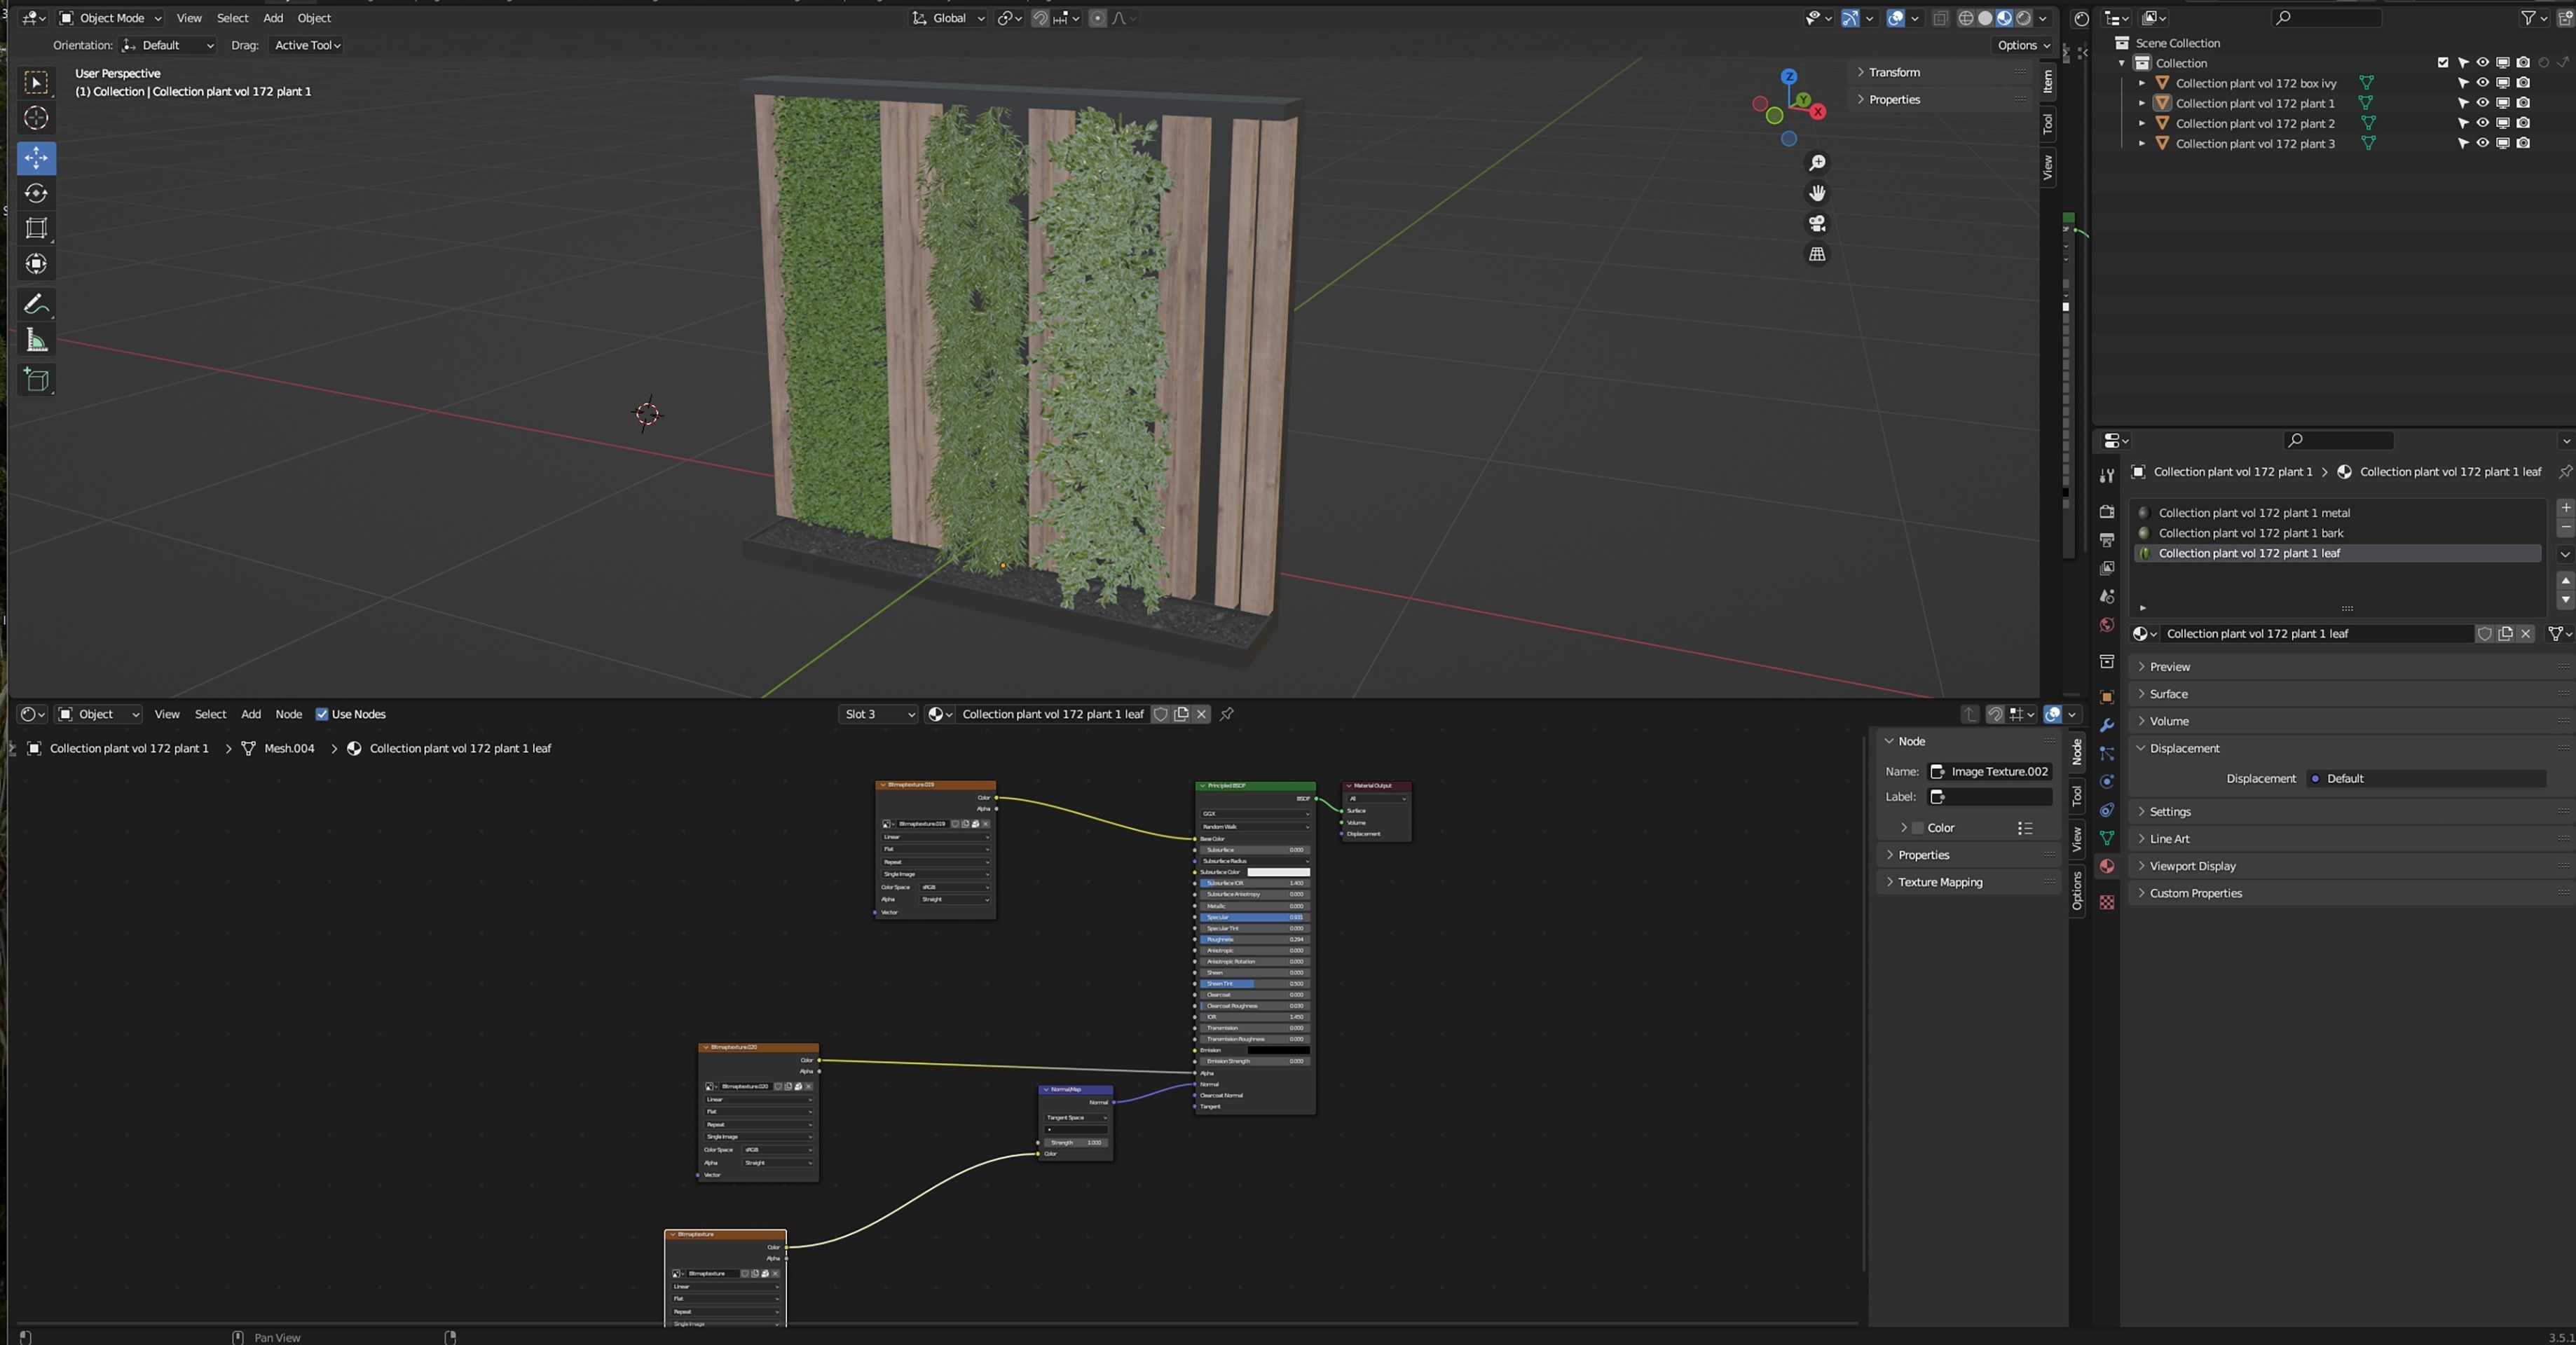Unlink material with X in node header
The image size is (2576, 1345).
[1202, 714]
